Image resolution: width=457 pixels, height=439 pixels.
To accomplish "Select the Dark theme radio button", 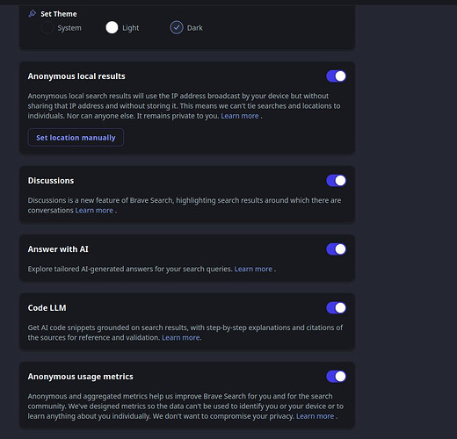I will 177,28.
